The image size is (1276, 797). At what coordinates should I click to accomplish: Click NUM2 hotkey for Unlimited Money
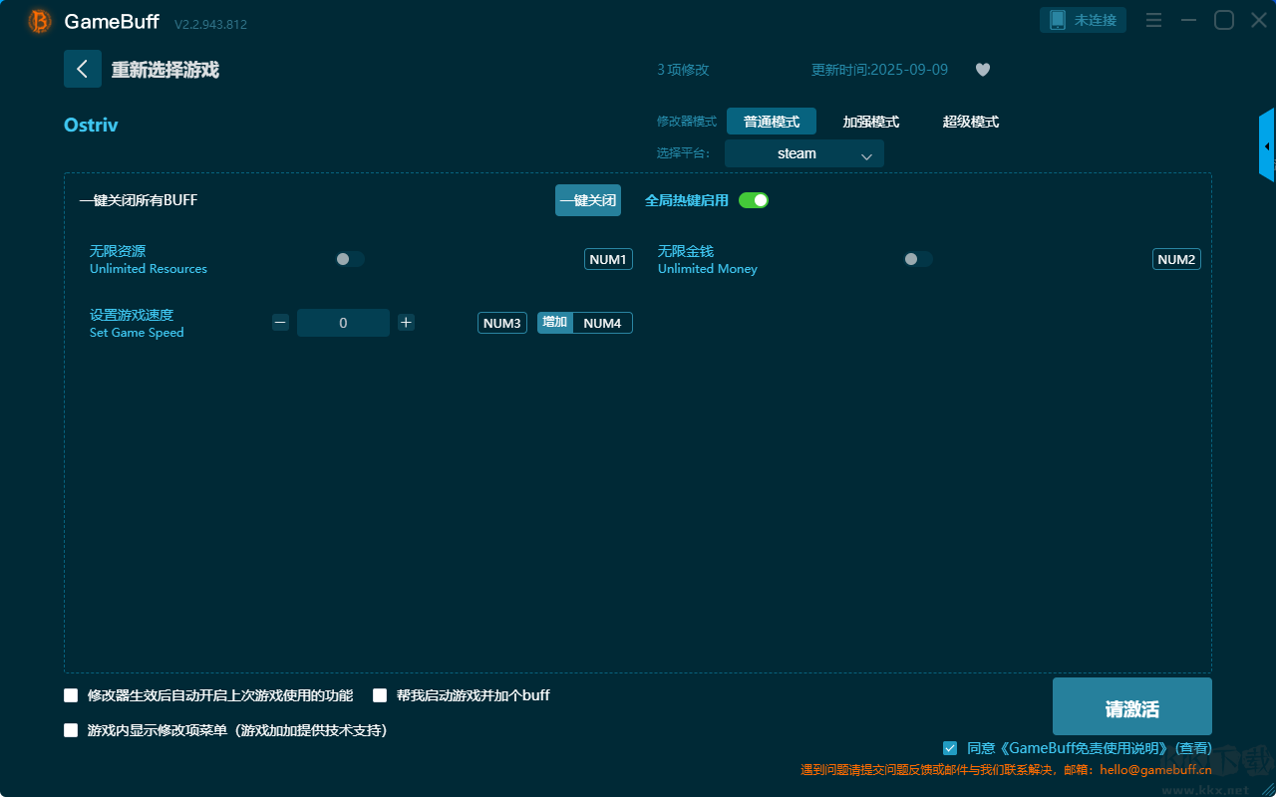[1176, 259]
